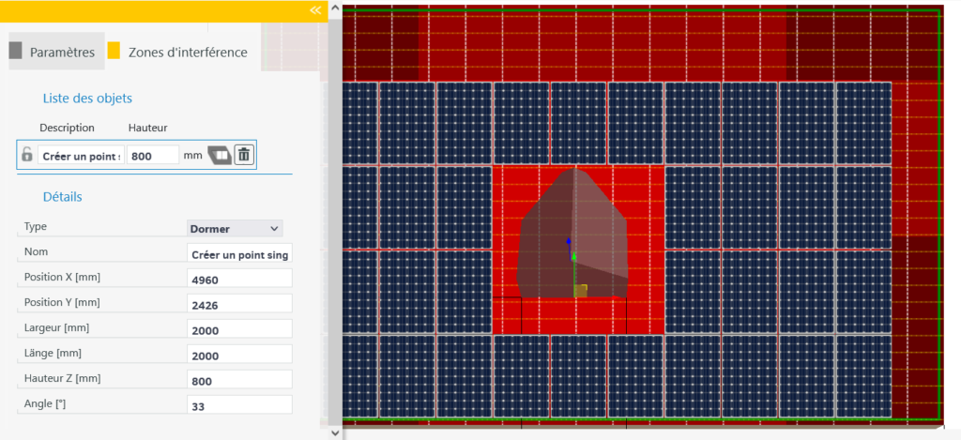Click the Largeur input field
Screen dimensions: 961x440
tap(240, 330)
